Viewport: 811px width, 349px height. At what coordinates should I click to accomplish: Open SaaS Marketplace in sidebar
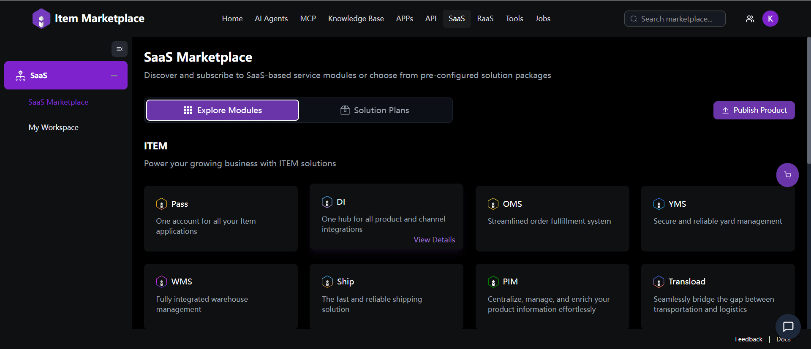pyautogui.click(x=58, y=102)
